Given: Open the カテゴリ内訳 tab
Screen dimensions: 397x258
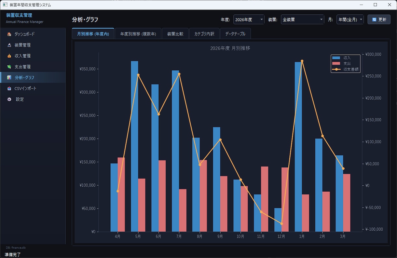Looking at the screenshot, I should 204,34.
